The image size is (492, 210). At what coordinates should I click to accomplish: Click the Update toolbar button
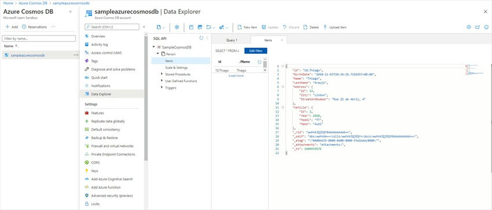point(270,27)
